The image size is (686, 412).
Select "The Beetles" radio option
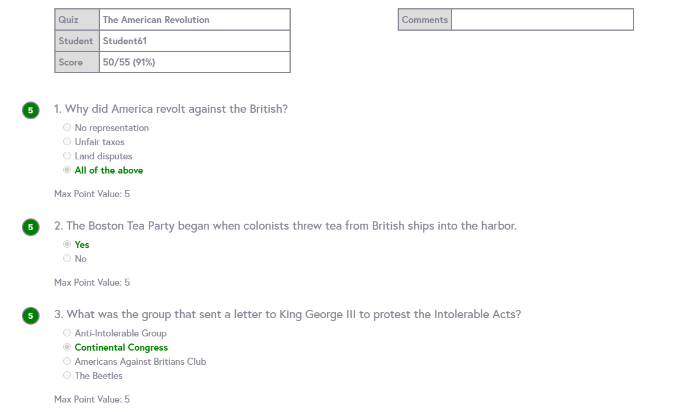click(67, 375)
